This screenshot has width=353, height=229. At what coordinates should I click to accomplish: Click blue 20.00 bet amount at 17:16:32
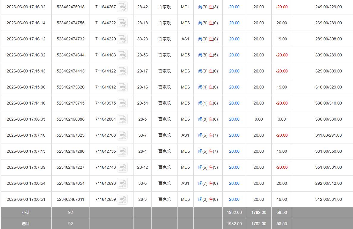click(x=234, y=7)
